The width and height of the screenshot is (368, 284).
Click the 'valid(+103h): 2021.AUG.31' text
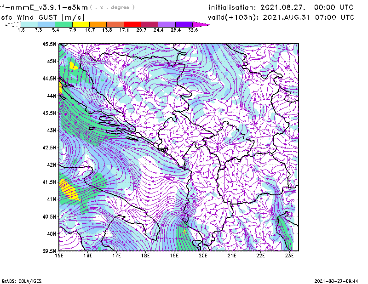pyautogui.click(x=259, y=17)
